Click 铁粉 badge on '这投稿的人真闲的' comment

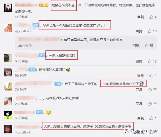click(x=32, y=70)
